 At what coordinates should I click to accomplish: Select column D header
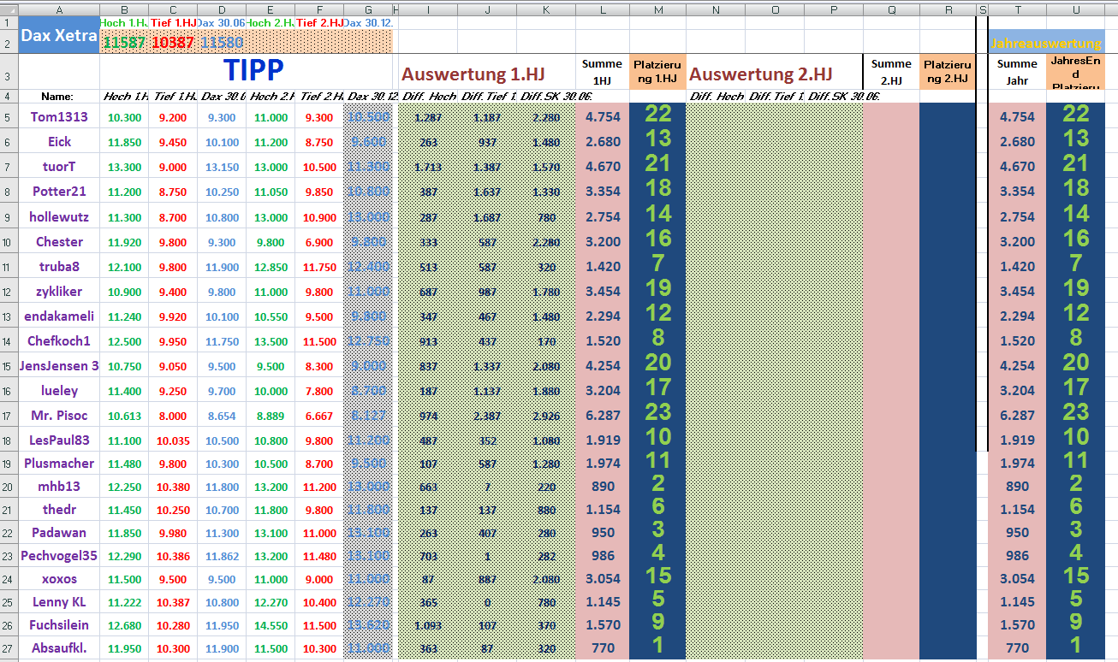coord(222,9)
